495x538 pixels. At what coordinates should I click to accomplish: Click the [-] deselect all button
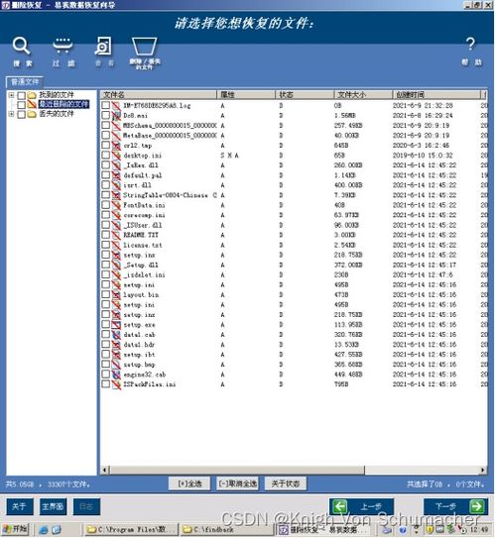pos(238,484)
